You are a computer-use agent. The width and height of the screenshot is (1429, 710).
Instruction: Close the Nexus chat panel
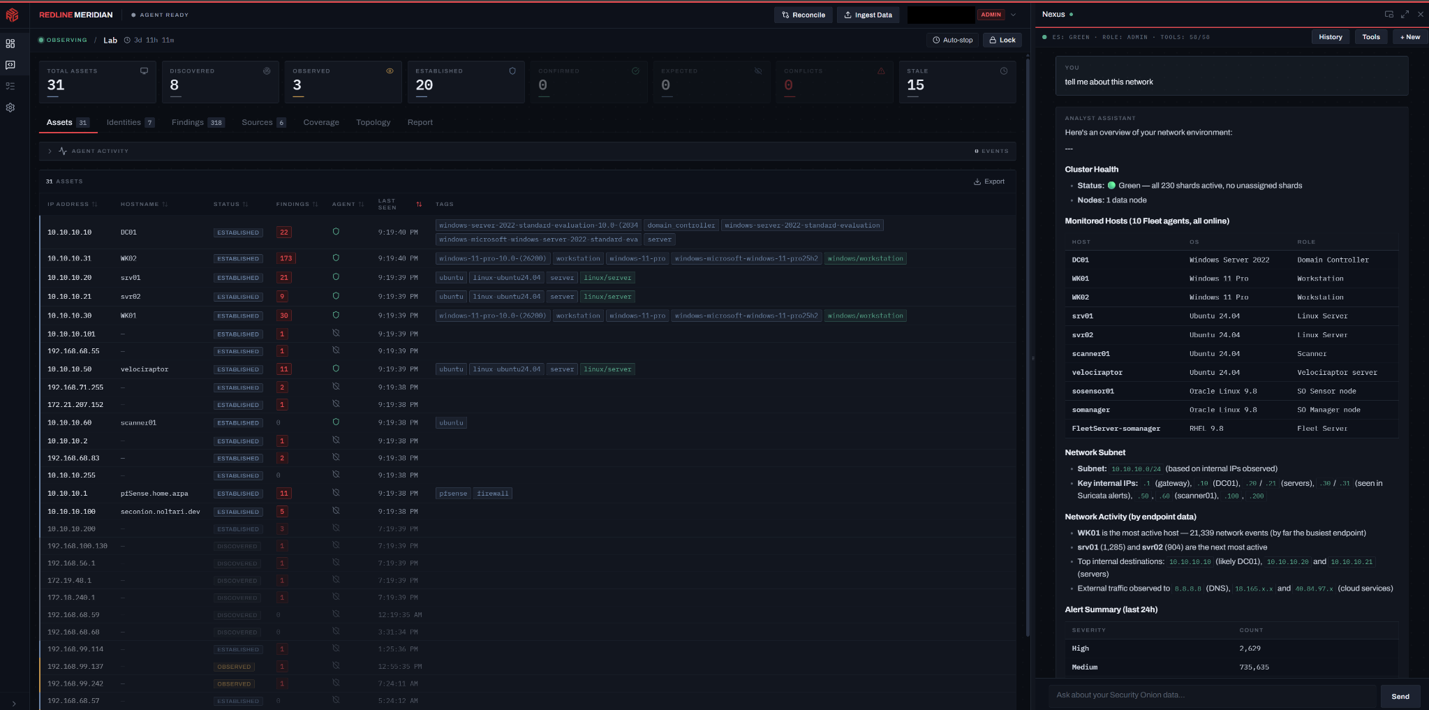1421,14
